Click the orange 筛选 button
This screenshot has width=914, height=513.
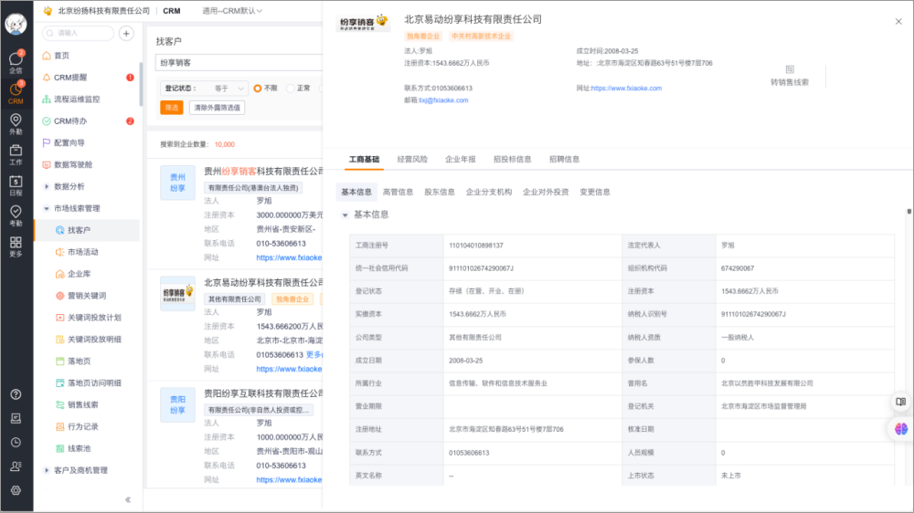[171, 108]
